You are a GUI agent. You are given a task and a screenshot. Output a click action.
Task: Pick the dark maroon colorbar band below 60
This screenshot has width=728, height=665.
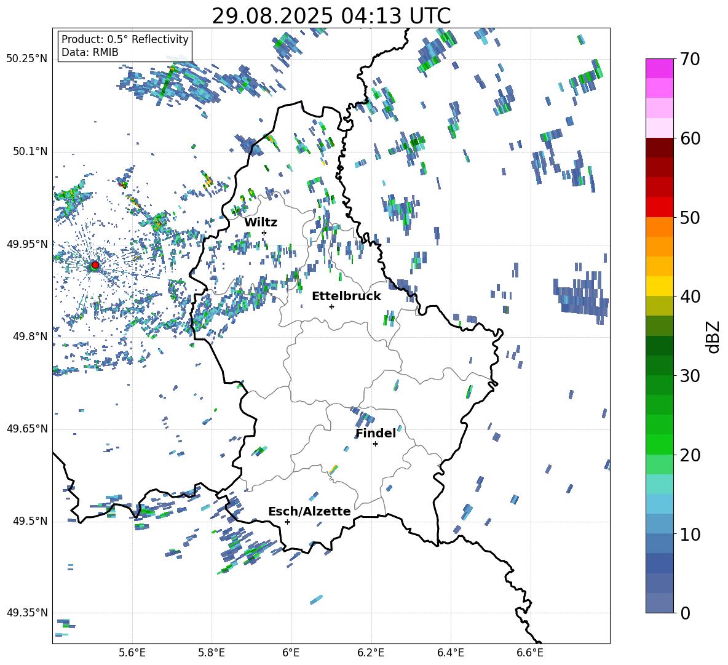coord(660,148)
